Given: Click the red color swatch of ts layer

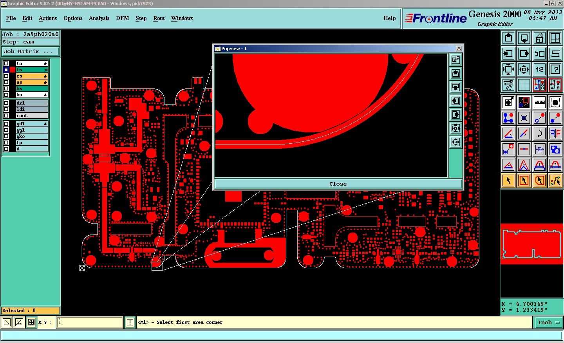Looking at the screenshot, I should pyautogui.click(x=13, y=70).
